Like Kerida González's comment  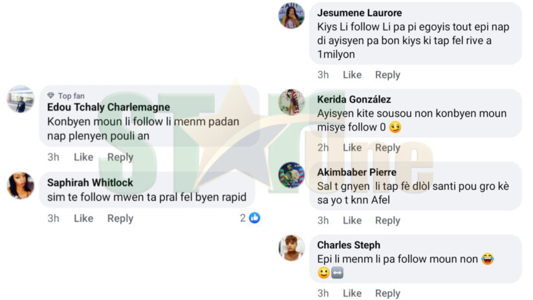[x=352, y=147]
